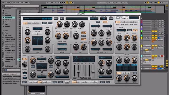The height and width of the screenshot is (95, 169).
Task: Arm the arrangement record button
Action: (65, 2)
